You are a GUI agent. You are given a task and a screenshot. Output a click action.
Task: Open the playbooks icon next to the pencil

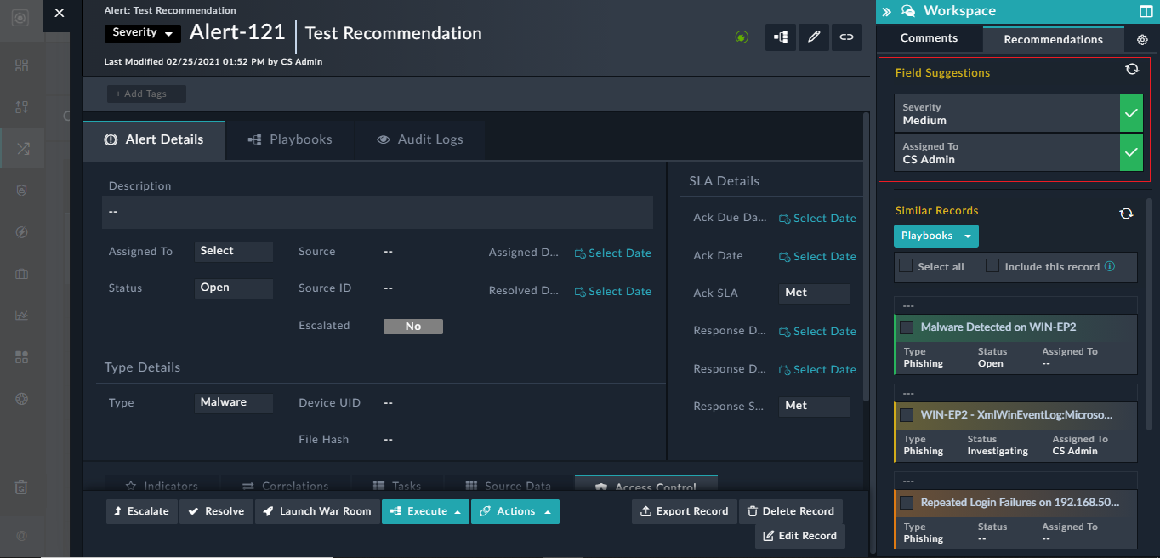point(781,37)
